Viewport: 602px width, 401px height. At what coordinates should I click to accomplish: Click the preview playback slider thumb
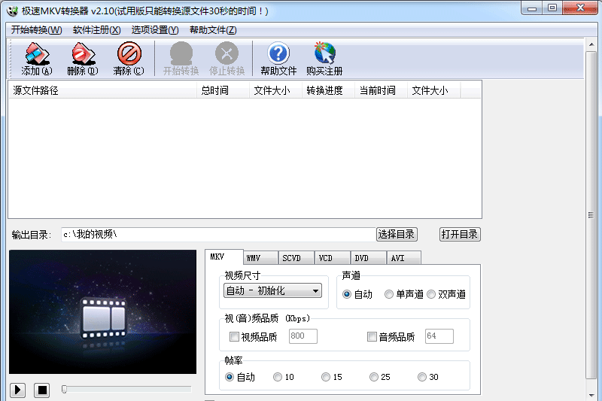(64, 390)
